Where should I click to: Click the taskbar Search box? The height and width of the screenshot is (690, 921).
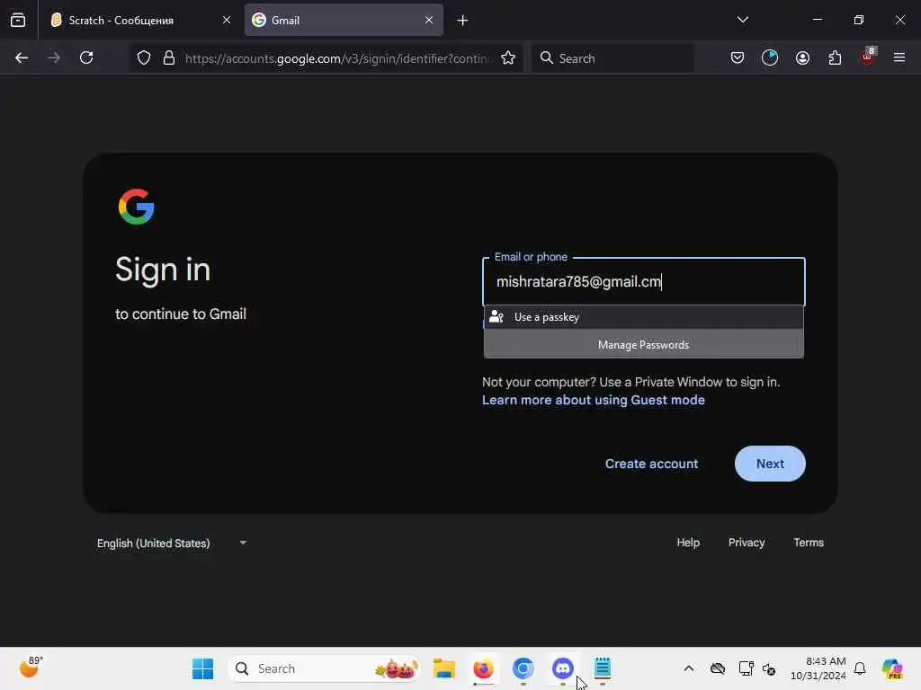(x=324, y=668)
